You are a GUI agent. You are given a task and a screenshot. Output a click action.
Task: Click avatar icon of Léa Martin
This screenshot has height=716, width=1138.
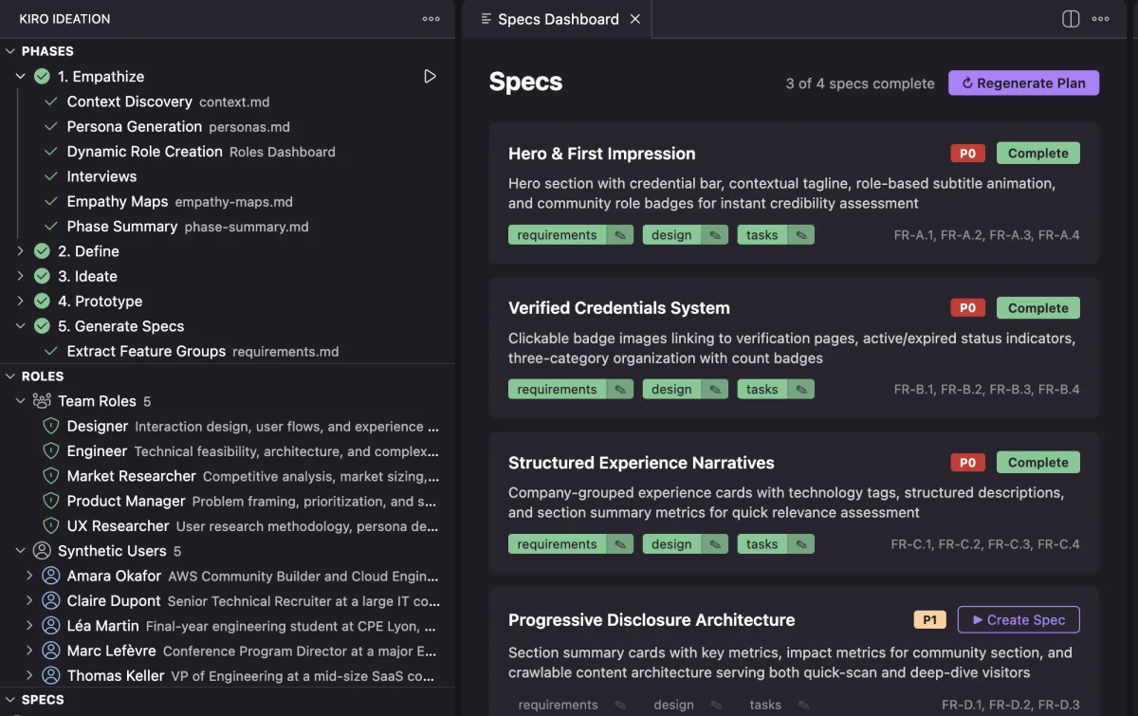pos(51,626)
